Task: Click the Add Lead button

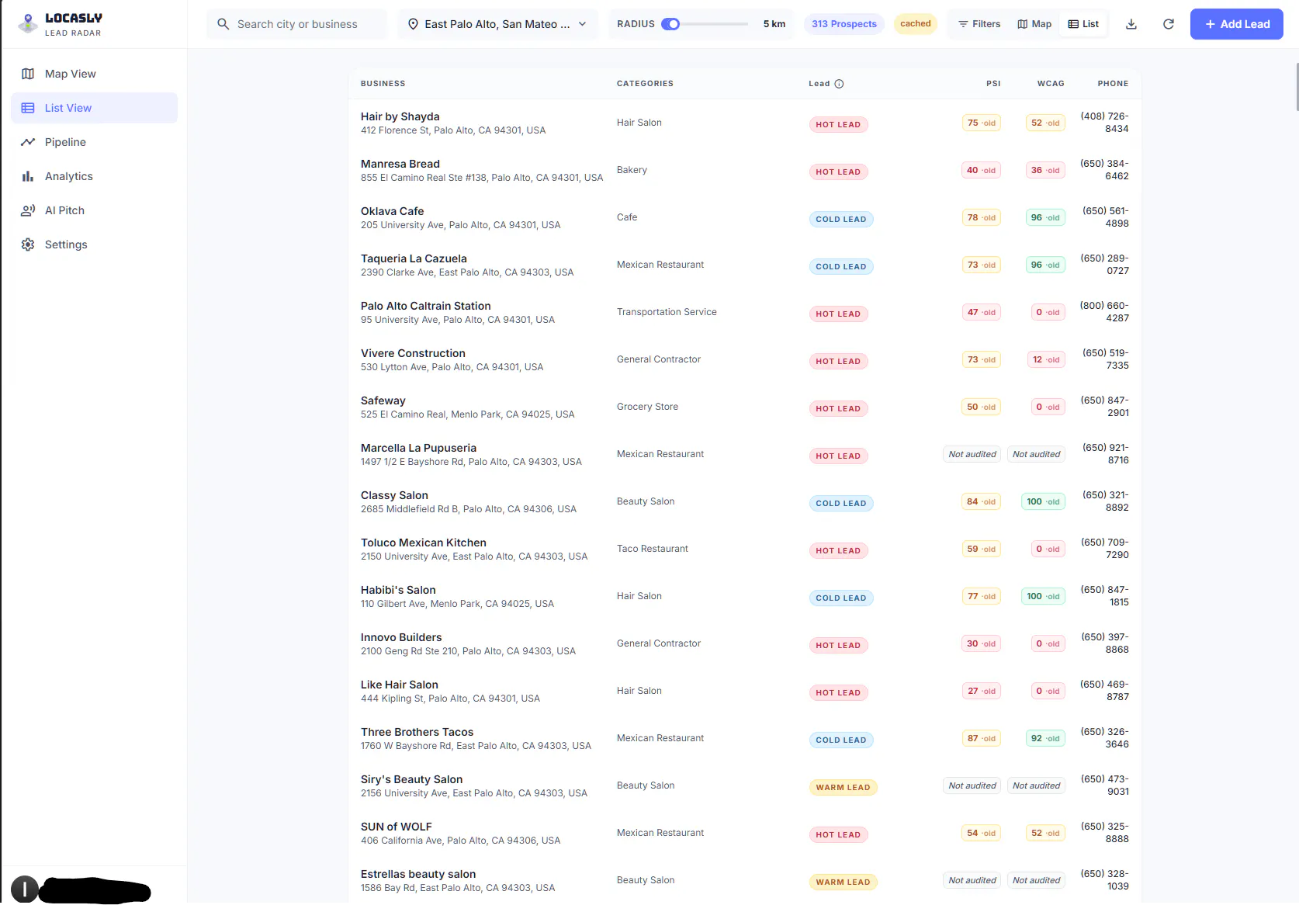Action: (x=1236, y=24)
